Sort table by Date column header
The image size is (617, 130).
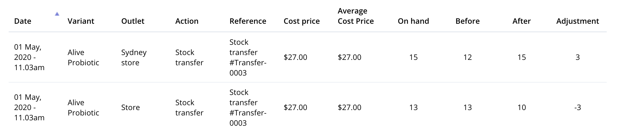(x=23, y=21)
